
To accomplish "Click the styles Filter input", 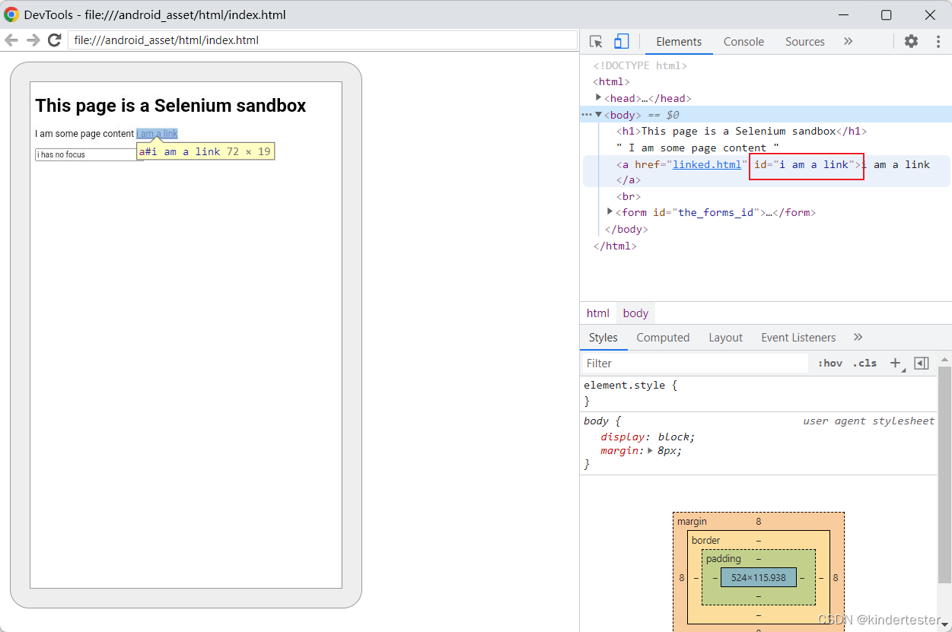I will tap(695, 364).
